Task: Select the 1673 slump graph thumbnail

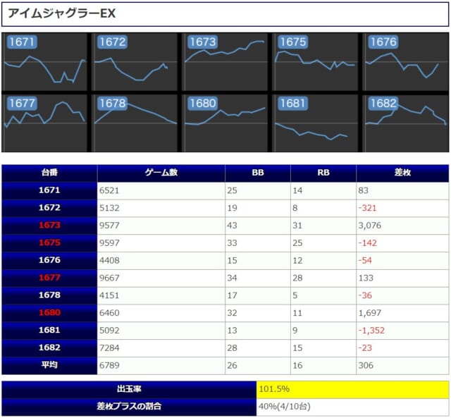Action: (x=225, y=62)
